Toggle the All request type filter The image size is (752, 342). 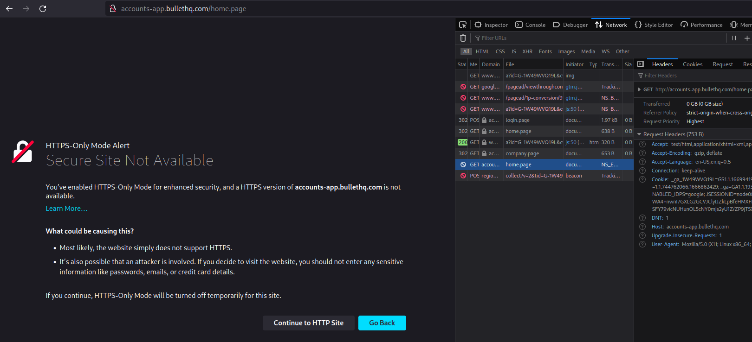[x=466, y=51]
